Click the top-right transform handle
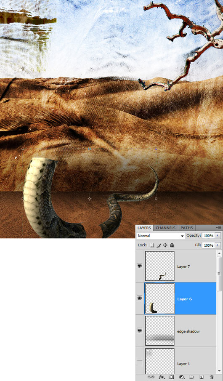223x381 pixels. (156, 149)
